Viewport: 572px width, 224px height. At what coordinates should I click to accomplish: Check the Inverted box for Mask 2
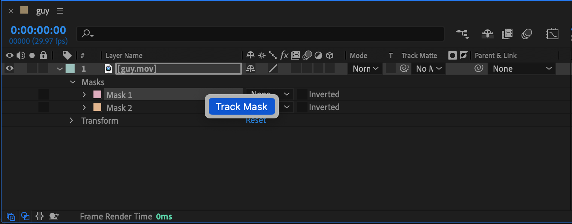point(302,107)
